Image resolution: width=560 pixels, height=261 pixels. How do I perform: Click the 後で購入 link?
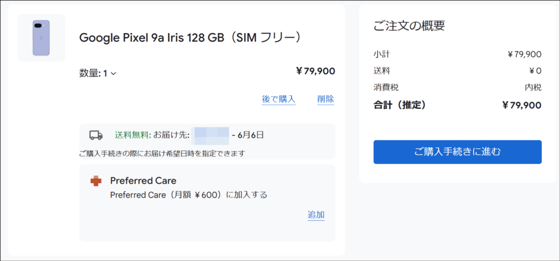pos(278,99)
